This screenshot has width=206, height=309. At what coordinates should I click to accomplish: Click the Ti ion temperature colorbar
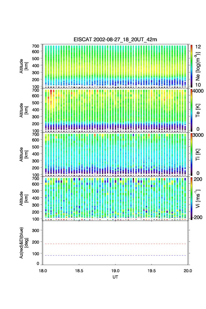[x=191, y=154]
